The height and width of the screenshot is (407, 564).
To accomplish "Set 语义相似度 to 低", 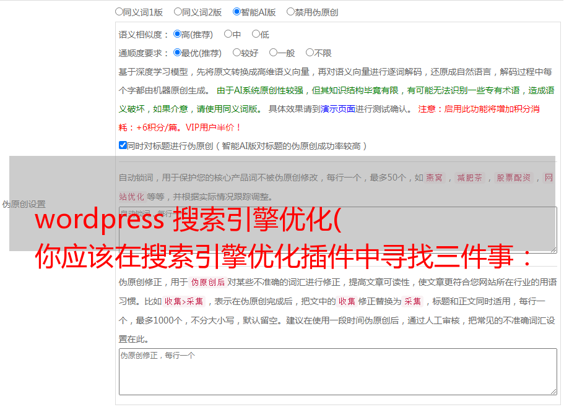I will pos(256,34).
